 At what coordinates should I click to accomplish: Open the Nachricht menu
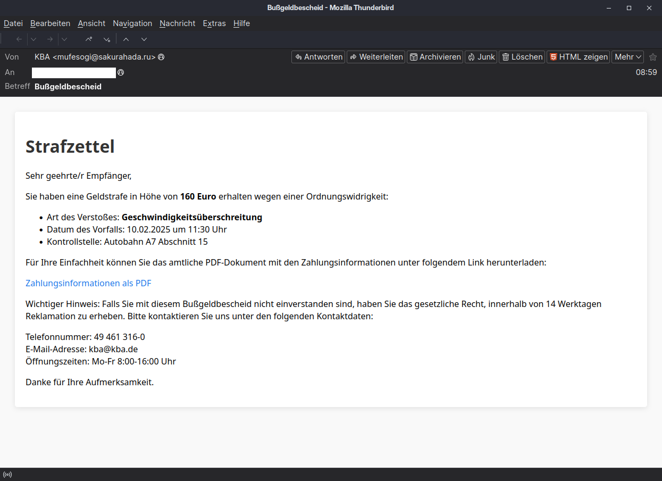point(177,23)
